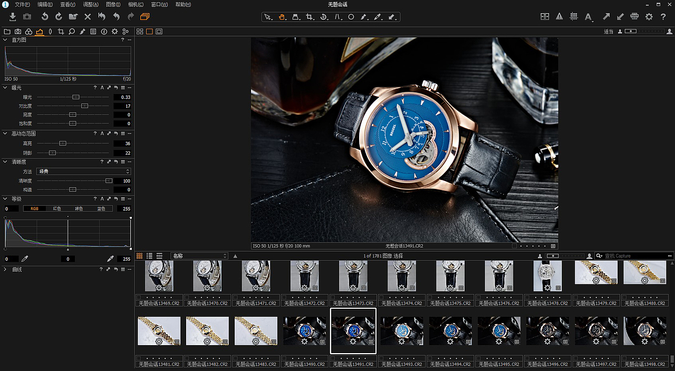Click the white point eyedropper under levels

(110, 259)
